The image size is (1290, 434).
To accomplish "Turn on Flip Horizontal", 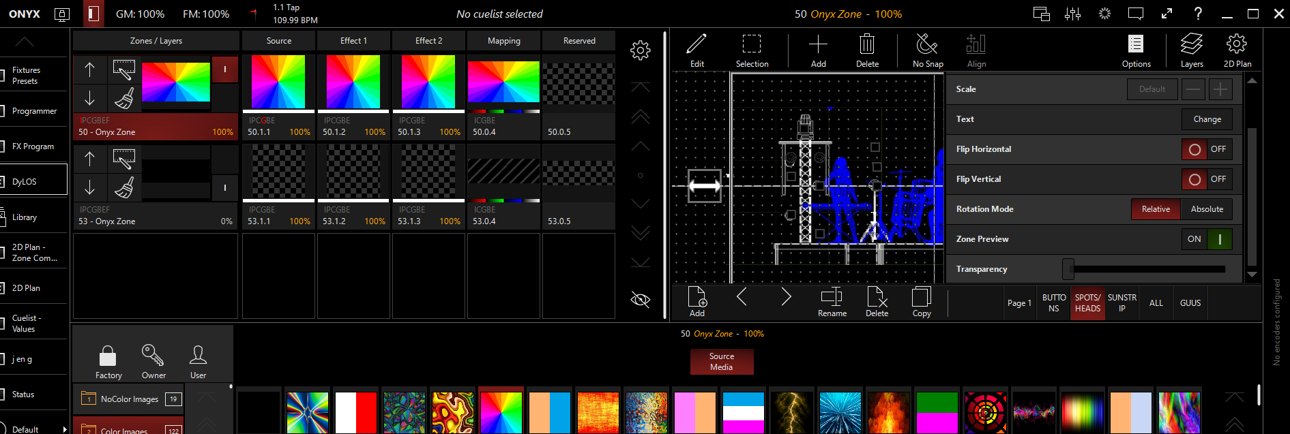I will pyautogui.click(x=1207, y=149).
